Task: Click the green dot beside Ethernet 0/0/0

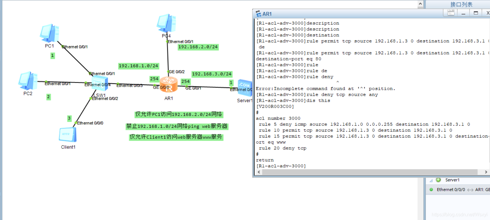Action: pyautogui.click(x=431, y=189)
